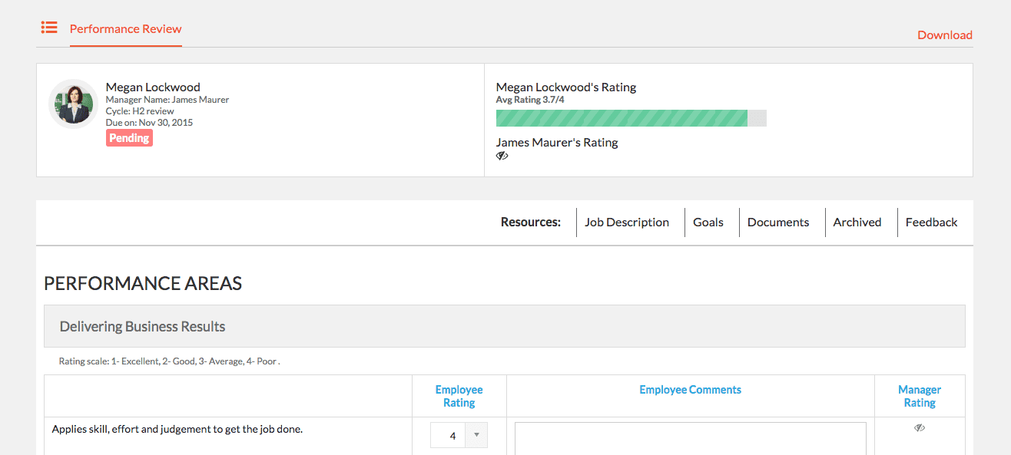Open the Feedback resource
Screen dimensions: 1011x455
[931, 223]
